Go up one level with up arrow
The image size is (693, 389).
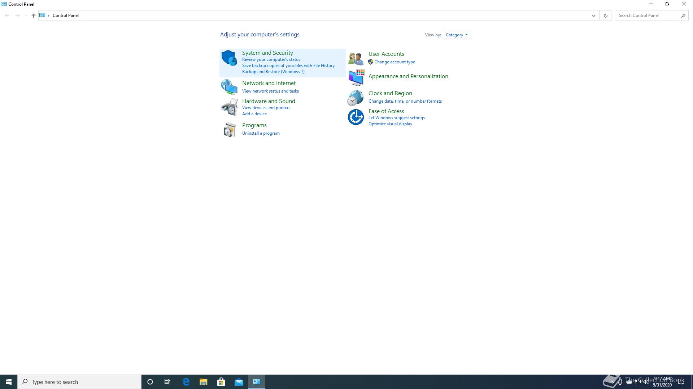(x=33, y=15)
